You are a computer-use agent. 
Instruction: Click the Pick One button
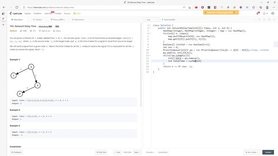(101, 152)
